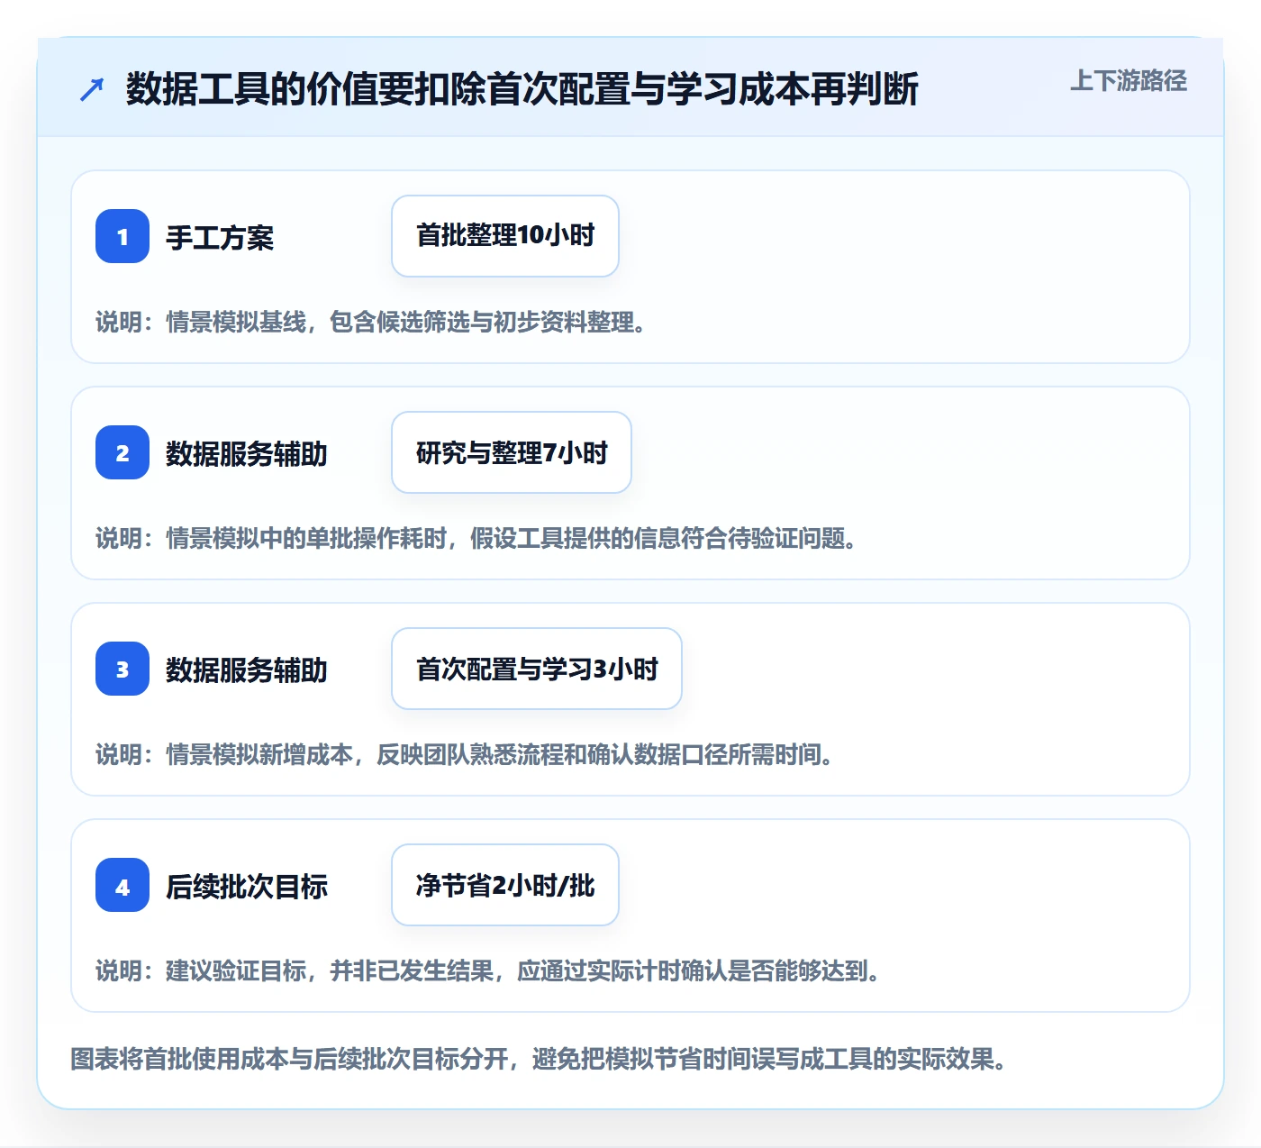The width and height of the screenshot is (1261, 1148).
Task: Select the 上下游路径 label in the header
Action: pos(1129,81)
